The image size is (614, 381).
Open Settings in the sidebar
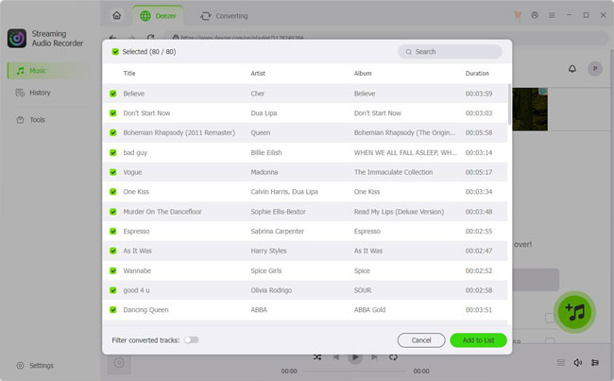tap(35, 365)
